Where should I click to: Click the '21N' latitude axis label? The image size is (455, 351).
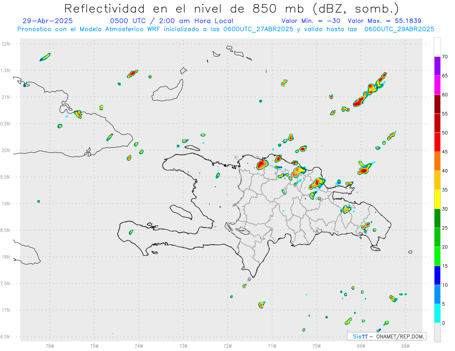[x=6, y=97]
